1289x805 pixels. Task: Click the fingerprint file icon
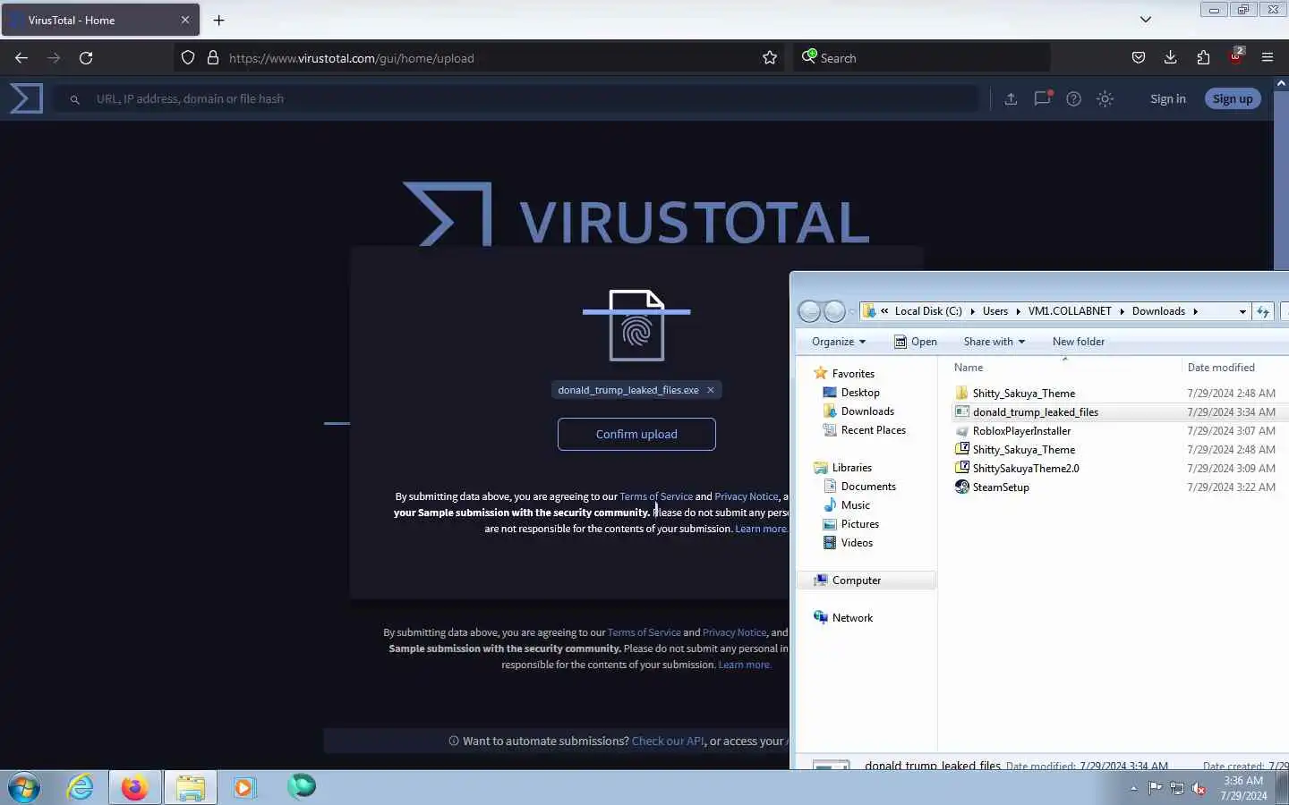636,326
